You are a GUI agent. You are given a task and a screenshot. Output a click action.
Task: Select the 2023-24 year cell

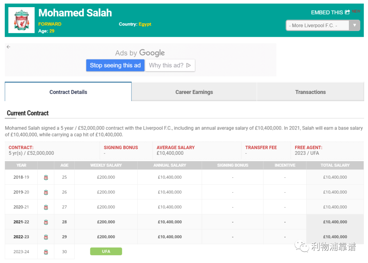tap(21, 252)
